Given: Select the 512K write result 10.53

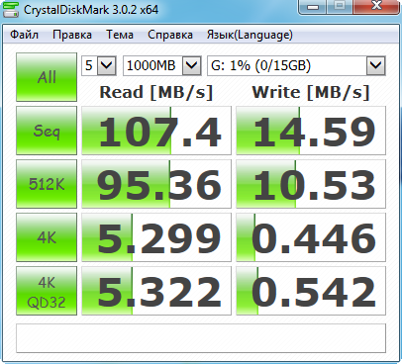Looking at the screenshot, I should click(x=311, y=184).
